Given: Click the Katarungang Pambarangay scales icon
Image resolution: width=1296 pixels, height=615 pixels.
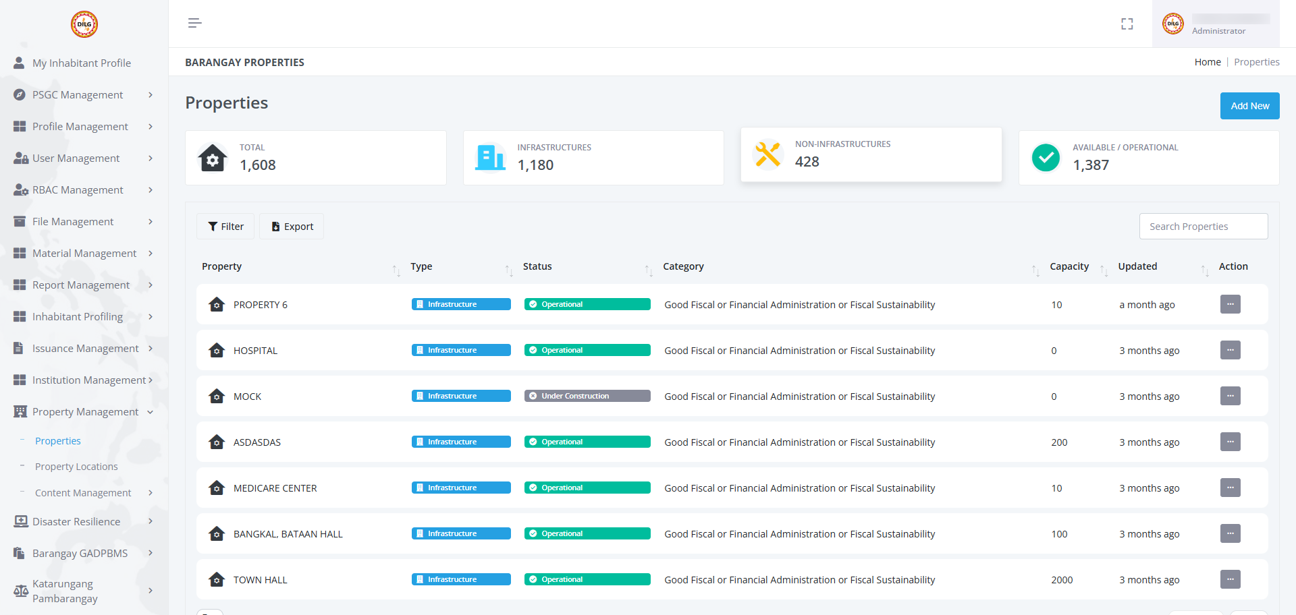Looking at the screenshot, I should (x=21, y=591).
